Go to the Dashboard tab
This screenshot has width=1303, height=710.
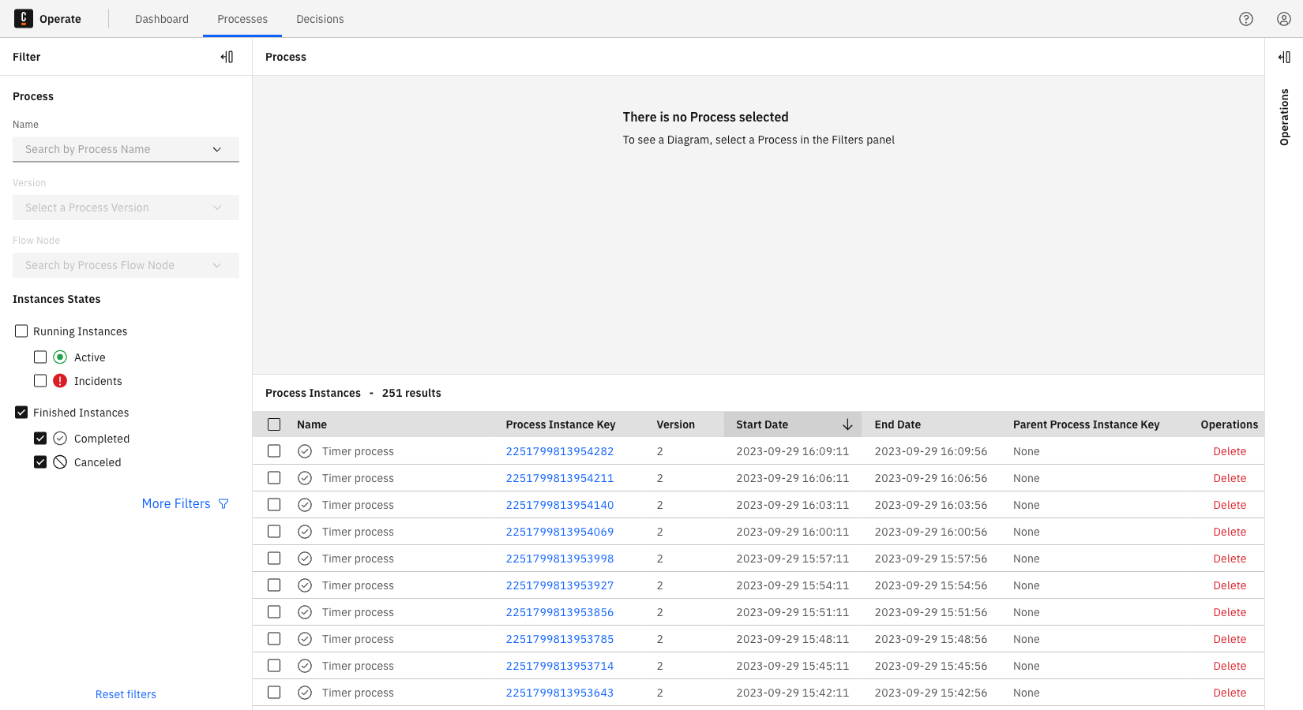pyautogui.click(x=162, y=19)
